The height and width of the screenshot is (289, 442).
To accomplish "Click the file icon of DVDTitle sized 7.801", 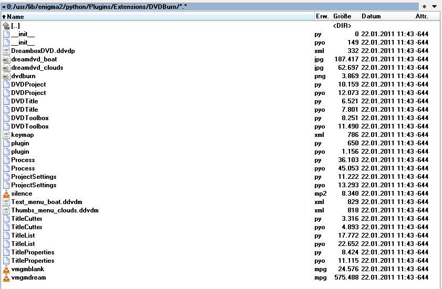I will [x=6, y=110].
